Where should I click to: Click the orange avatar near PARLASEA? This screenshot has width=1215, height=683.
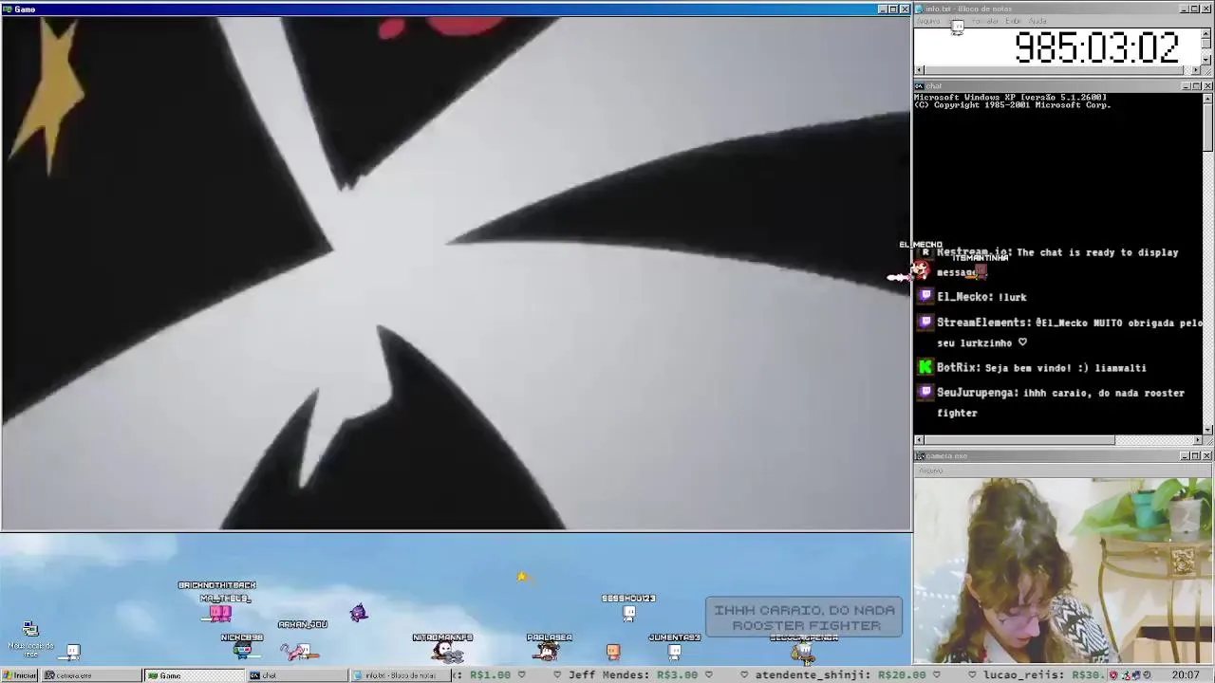(x=612, y=652)
